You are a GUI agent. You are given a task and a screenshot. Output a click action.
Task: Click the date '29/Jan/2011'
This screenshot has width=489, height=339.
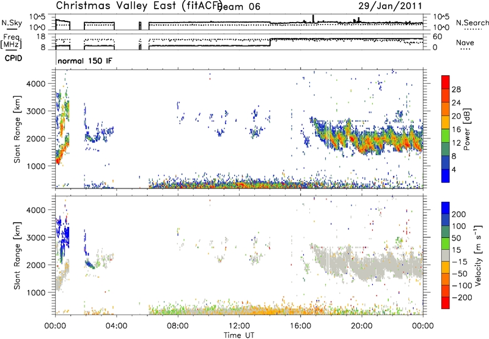[x=390, y=6]
